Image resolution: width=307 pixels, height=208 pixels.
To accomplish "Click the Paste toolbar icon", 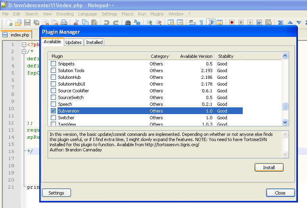I will tap(94, 23).
